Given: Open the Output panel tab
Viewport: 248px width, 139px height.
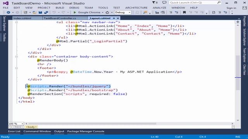Looking at the screenshot, I should click(x=59, y=131).
